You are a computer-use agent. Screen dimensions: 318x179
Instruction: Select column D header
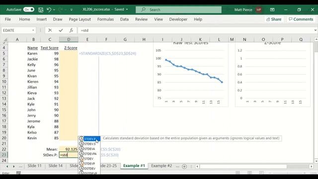pyautogui.click(x=69, y=39)
